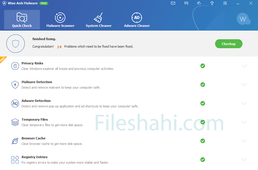Click the orange 14 problems count

pyautogui.click(x=59, y=47)
